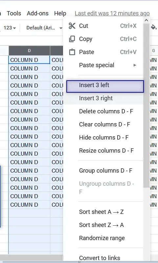The height and width of the screenshot is (263, 158).
Task: Click the context menu vertical scrollbar
Action: tap(147, 106)
